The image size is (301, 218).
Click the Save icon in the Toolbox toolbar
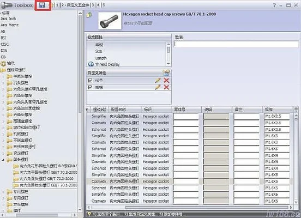pos(42,5)
